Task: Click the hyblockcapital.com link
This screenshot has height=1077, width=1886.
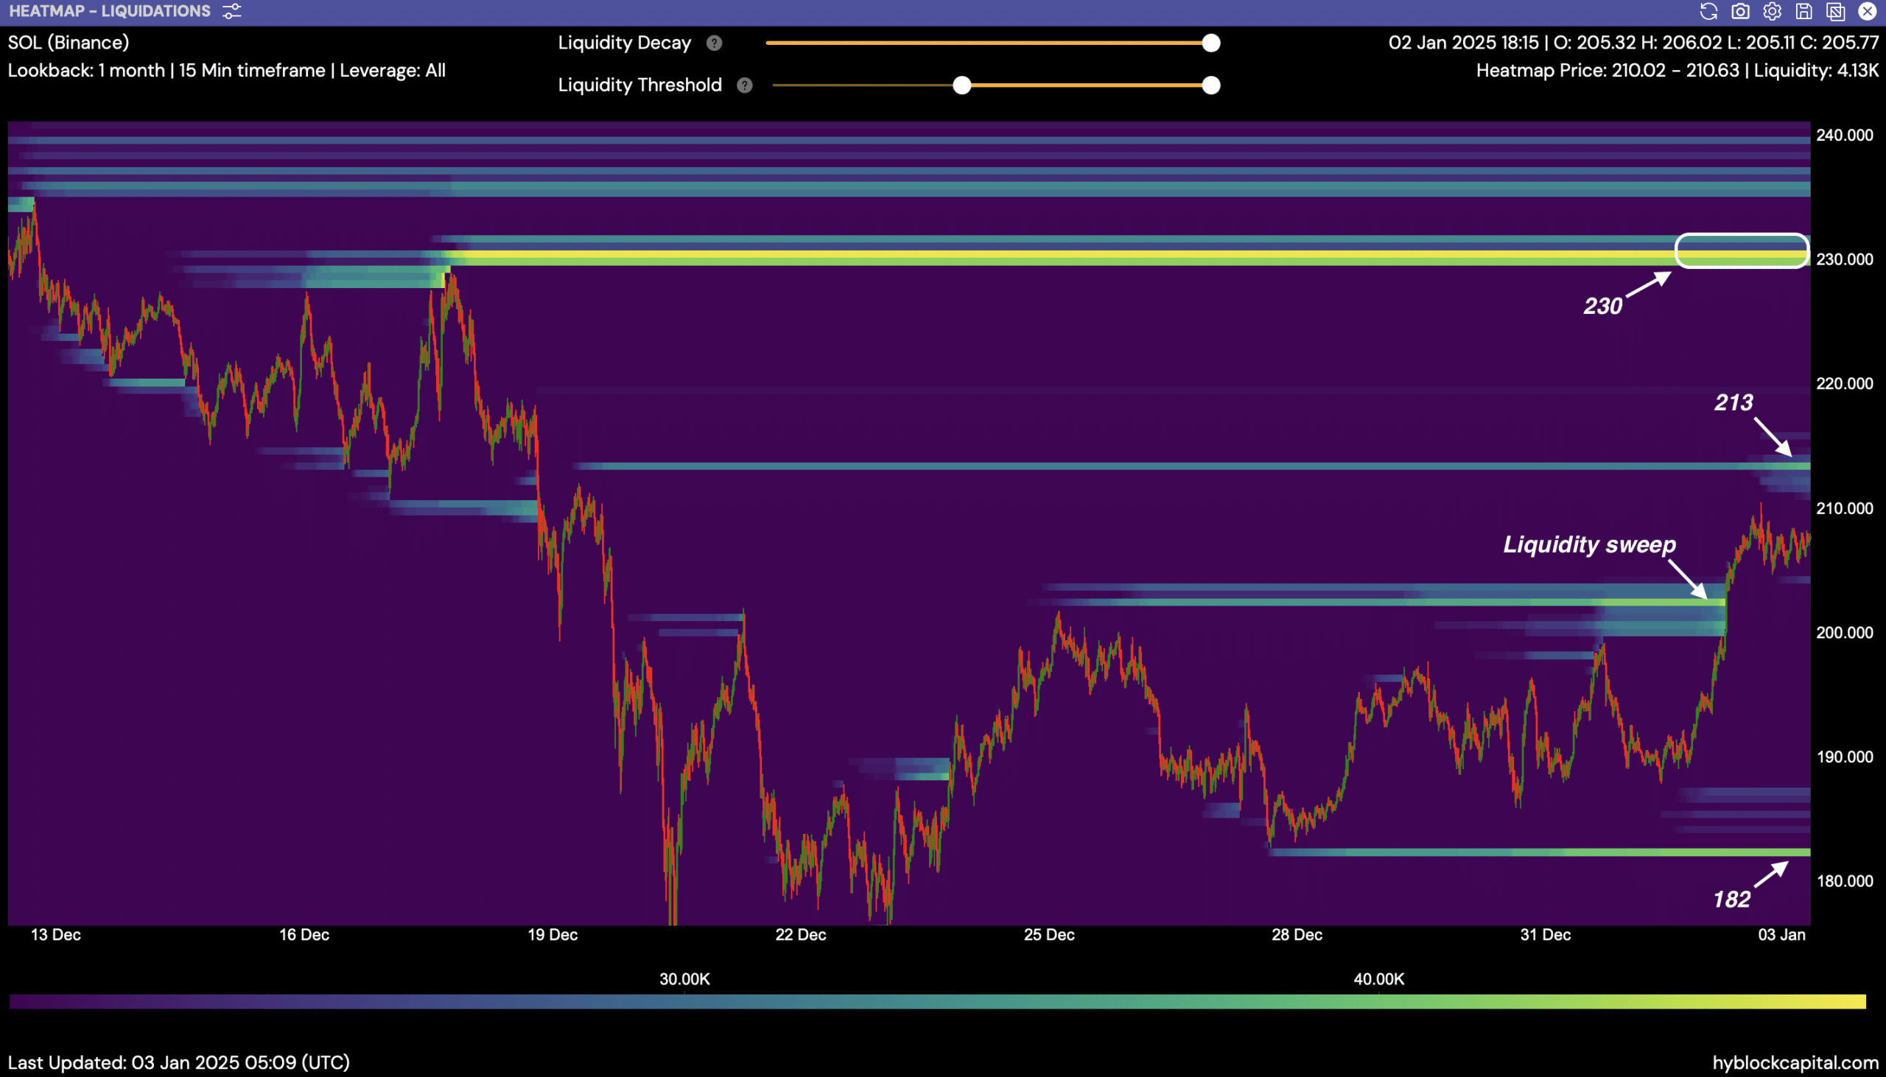Action: click(x=1795, y=1062)
